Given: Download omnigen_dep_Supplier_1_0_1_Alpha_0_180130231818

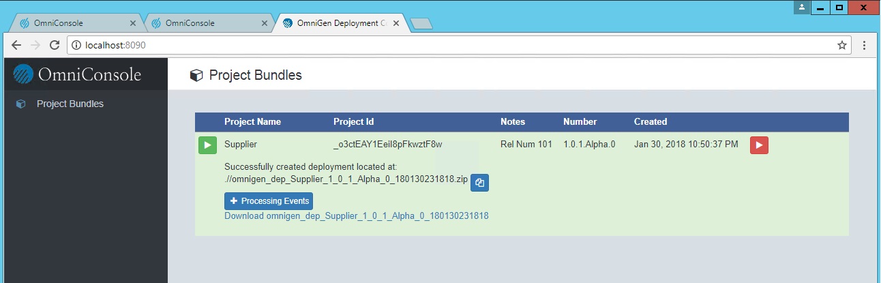Looking at the screenshot, I should click(x=357, y=215).
